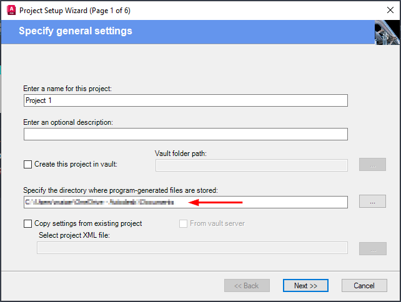Viewport: 401px width, 302px height.
Task: Check the "From vault server" option
Action: [x=184, y=223]
